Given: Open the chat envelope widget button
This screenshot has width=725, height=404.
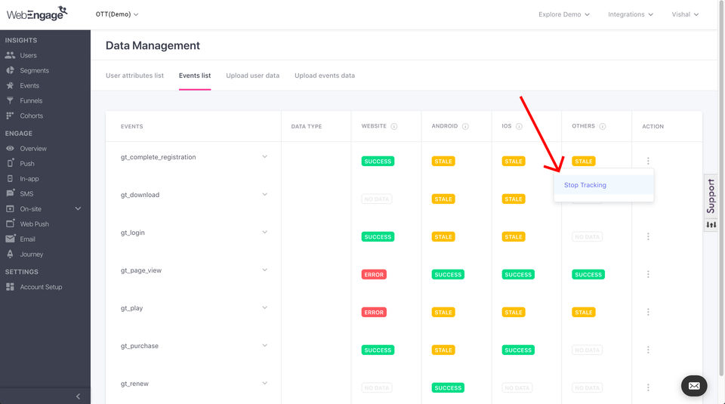Looking at the screenshot, I should pyautogui.click(x=694, y=386).
